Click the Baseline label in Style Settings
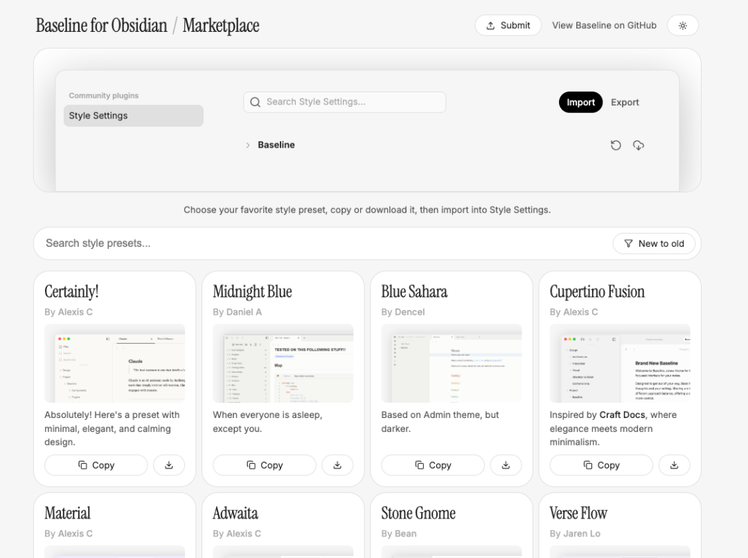 pos(276,145)
